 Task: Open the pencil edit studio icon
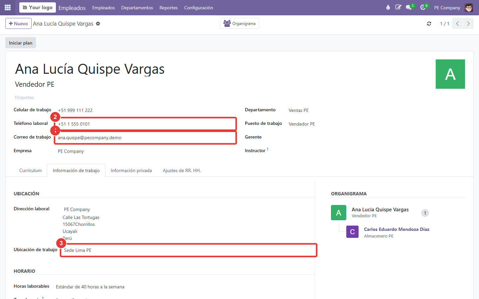coord(398,7)
